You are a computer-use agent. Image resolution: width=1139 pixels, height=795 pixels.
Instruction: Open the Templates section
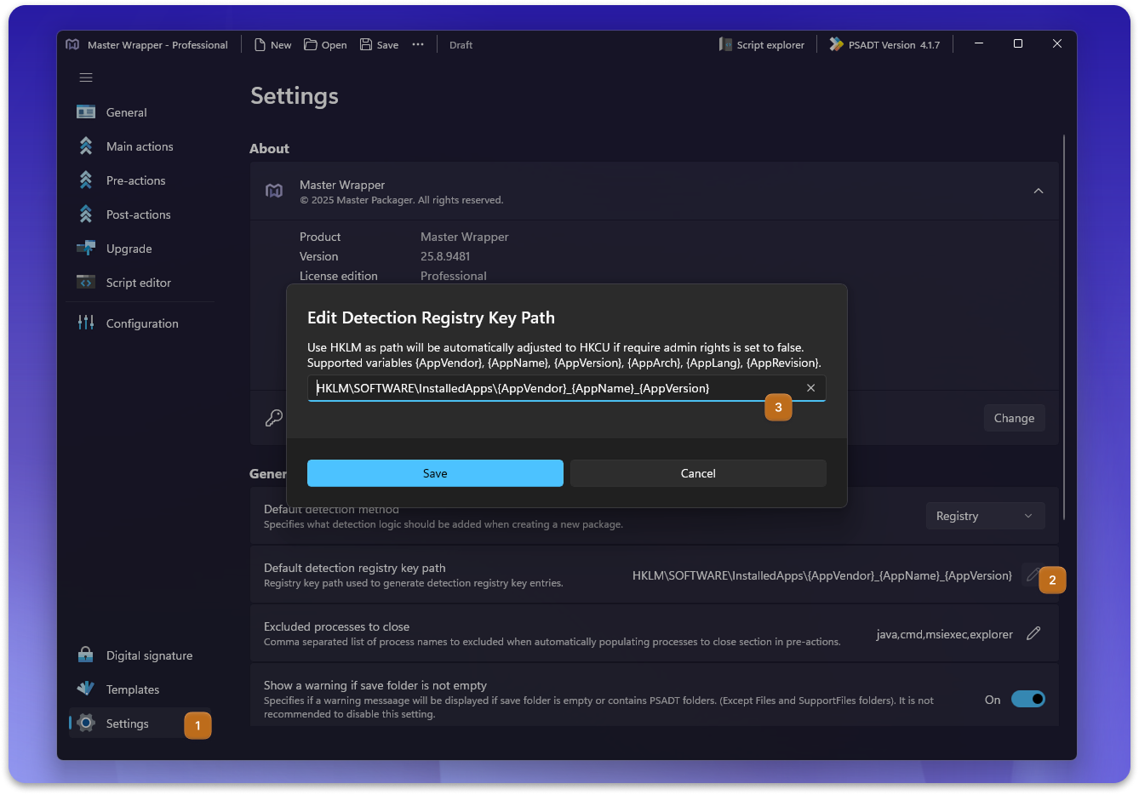132,689
